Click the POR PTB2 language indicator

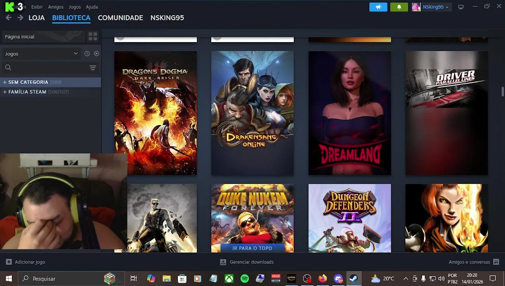click(453, 279)
